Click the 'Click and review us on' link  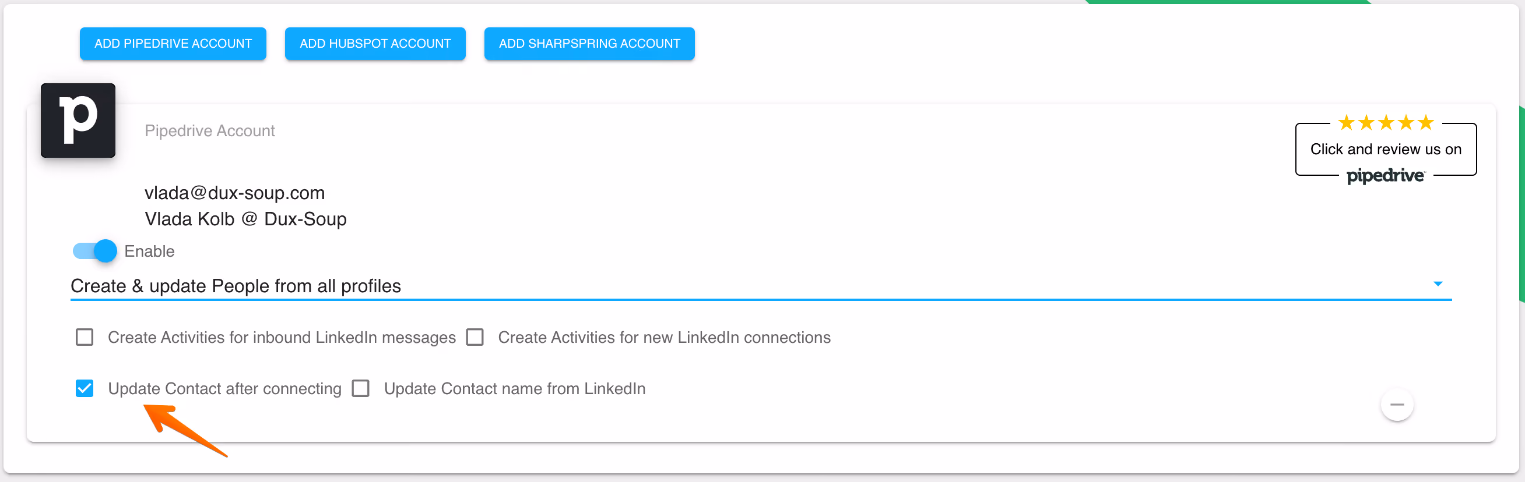[1386, 150]
